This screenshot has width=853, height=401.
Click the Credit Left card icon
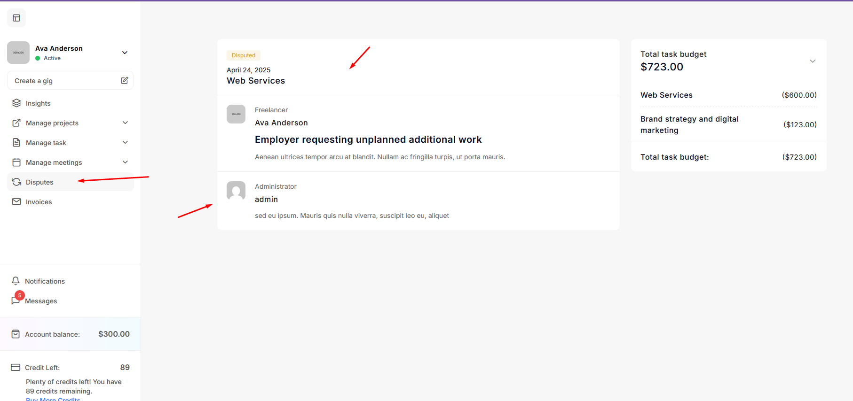coord(16,367)
